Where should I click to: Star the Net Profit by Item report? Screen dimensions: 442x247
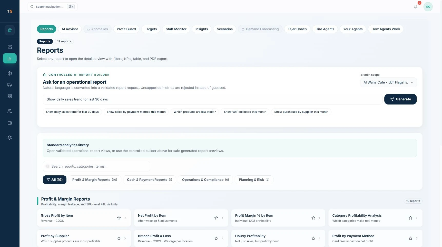coord(216,218)
